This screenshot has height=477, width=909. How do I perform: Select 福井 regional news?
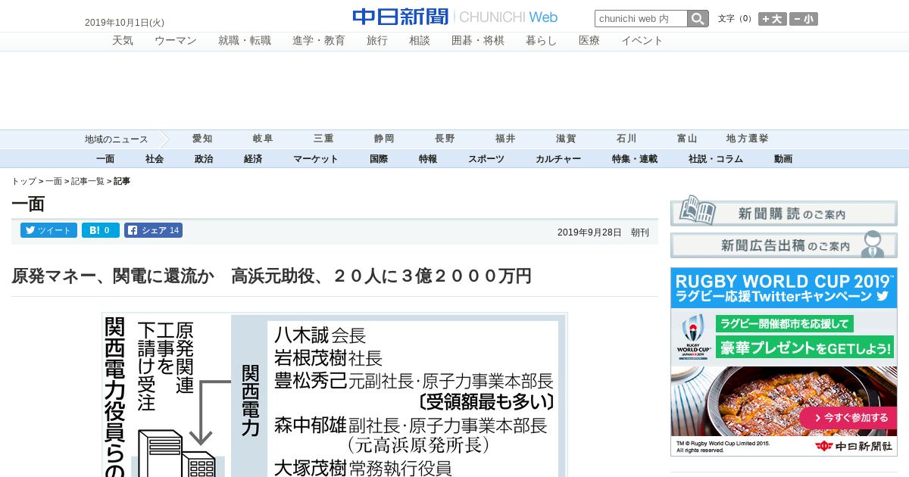[x=505, y=139]
